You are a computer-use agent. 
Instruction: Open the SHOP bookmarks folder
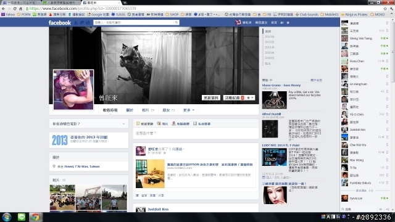click(172, 15)
